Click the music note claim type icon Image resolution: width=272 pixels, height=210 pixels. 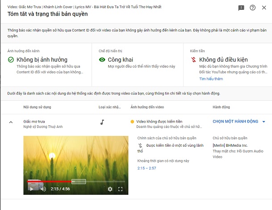point(102,122)
